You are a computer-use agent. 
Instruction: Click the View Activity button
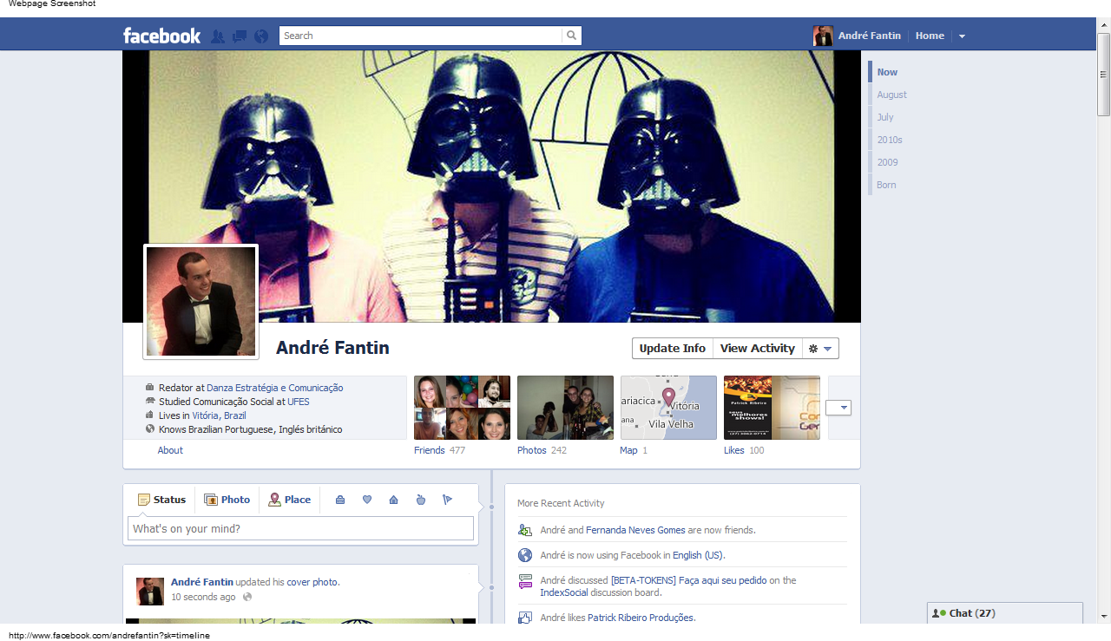pos(757,349)
